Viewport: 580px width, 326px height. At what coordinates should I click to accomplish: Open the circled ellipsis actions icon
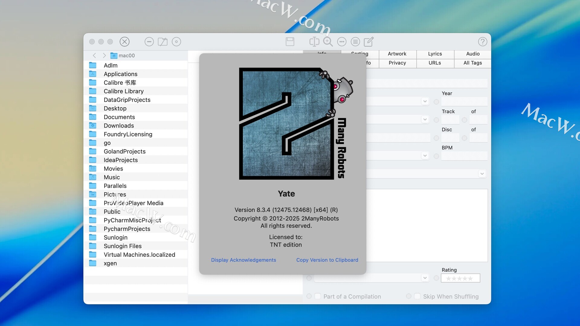point(342,42)
